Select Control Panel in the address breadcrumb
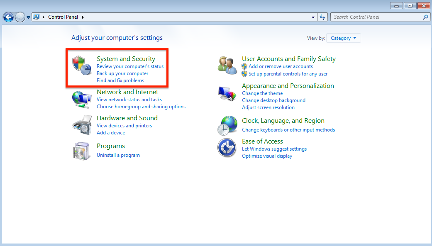The height and width of the screenshot is (246, 432). click(63, 17)
